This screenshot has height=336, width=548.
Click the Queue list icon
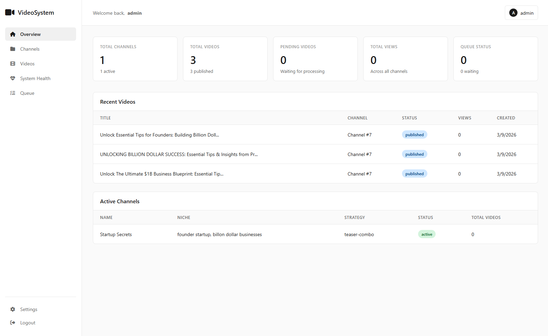13,93
